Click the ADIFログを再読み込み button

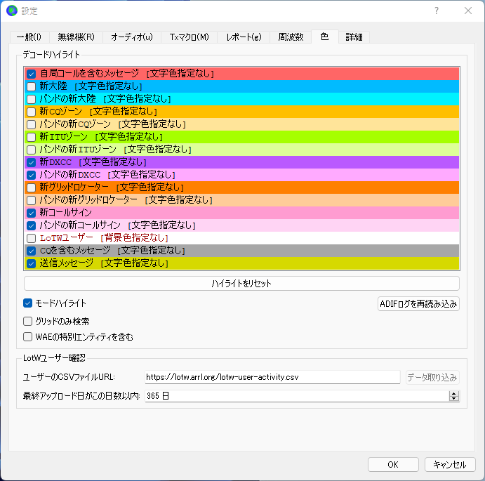click(418, 304)
